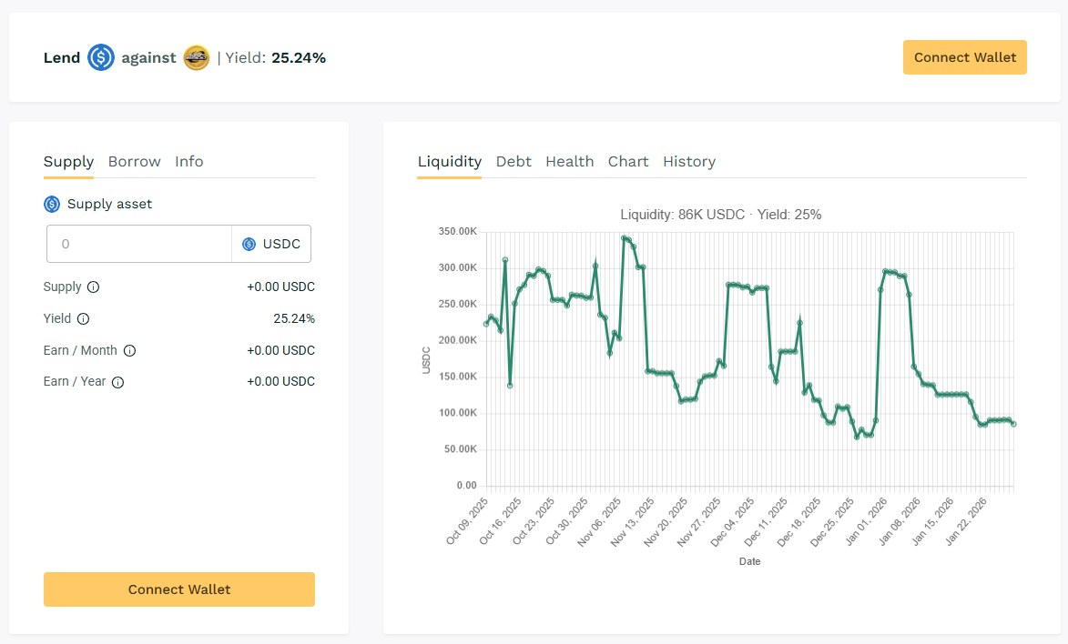Screen dimensions: 1068x644
Task: Switch to the Health tab
Action: (569, 162)
